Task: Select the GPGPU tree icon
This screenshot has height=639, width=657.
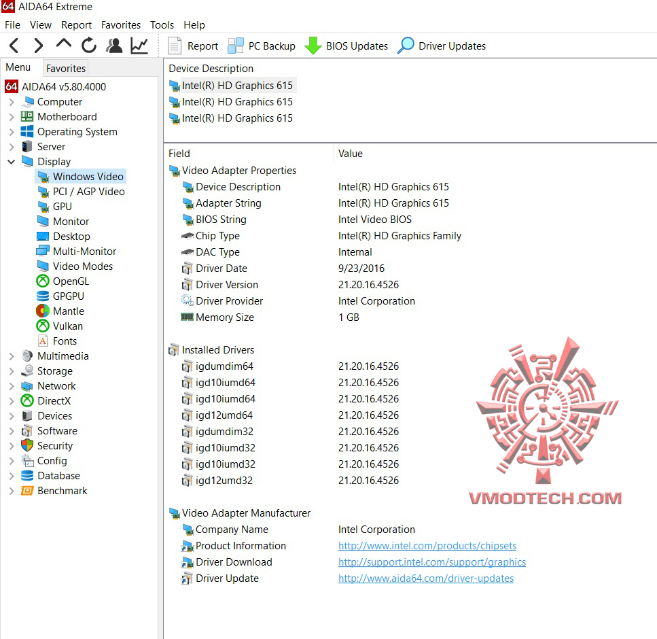Action: (x=43, y=296)
